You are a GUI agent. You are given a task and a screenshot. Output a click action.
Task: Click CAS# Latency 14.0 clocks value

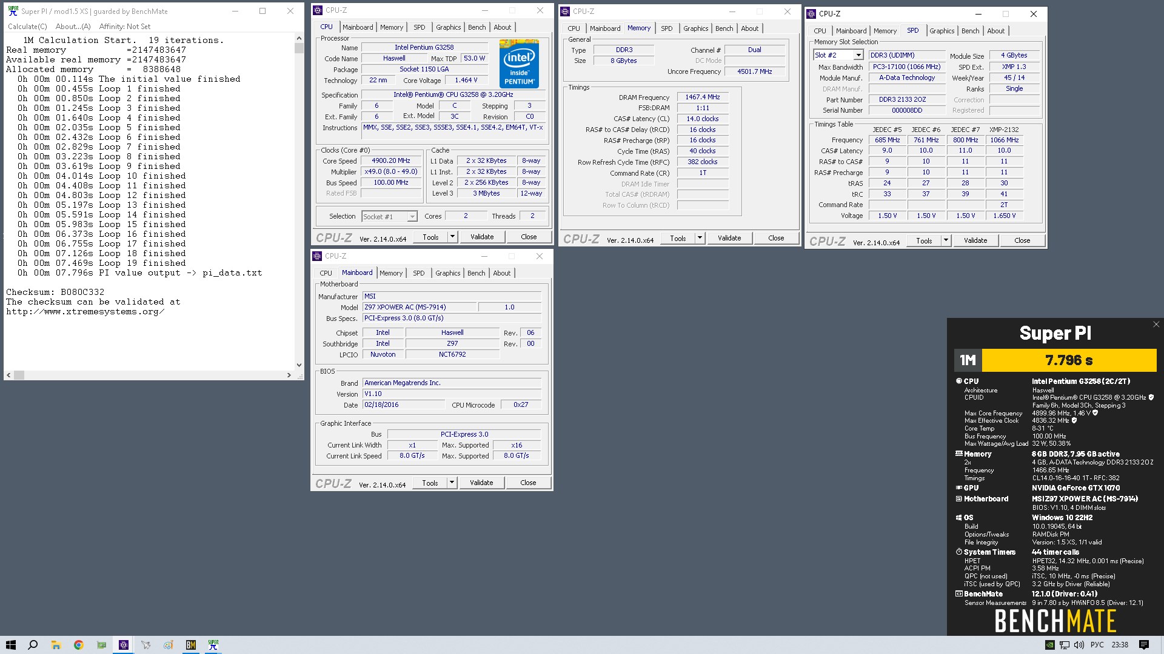pos(703,119)
